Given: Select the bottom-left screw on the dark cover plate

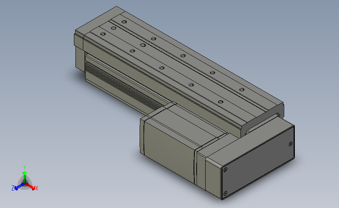Looking at the screenshot, I should 225,193.
